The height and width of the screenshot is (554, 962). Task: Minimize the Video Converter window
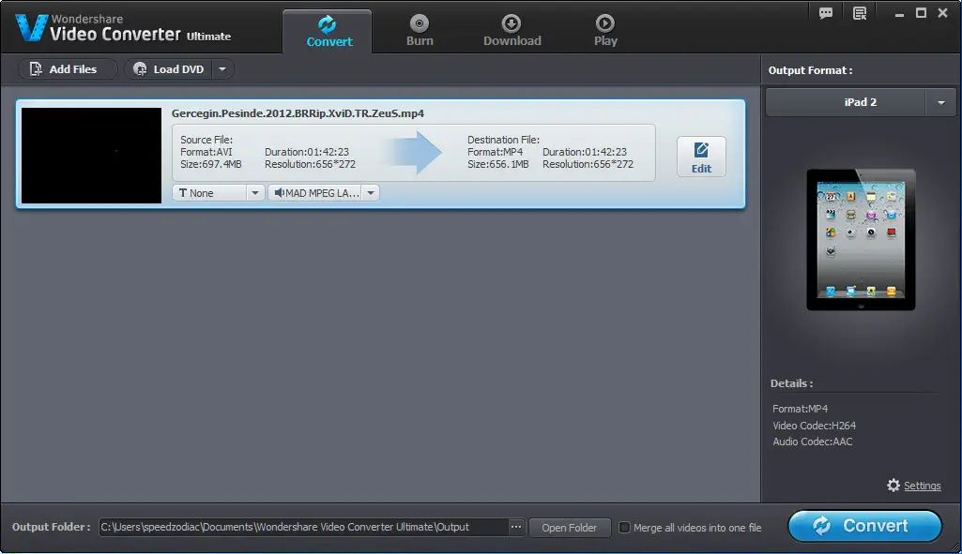pyautogui.click(x=899, y=13)
